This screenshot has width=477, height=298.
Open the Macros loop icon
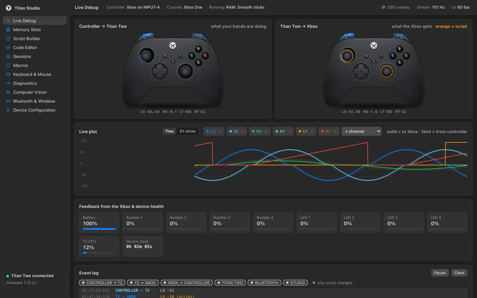click(x=8, y=65)
